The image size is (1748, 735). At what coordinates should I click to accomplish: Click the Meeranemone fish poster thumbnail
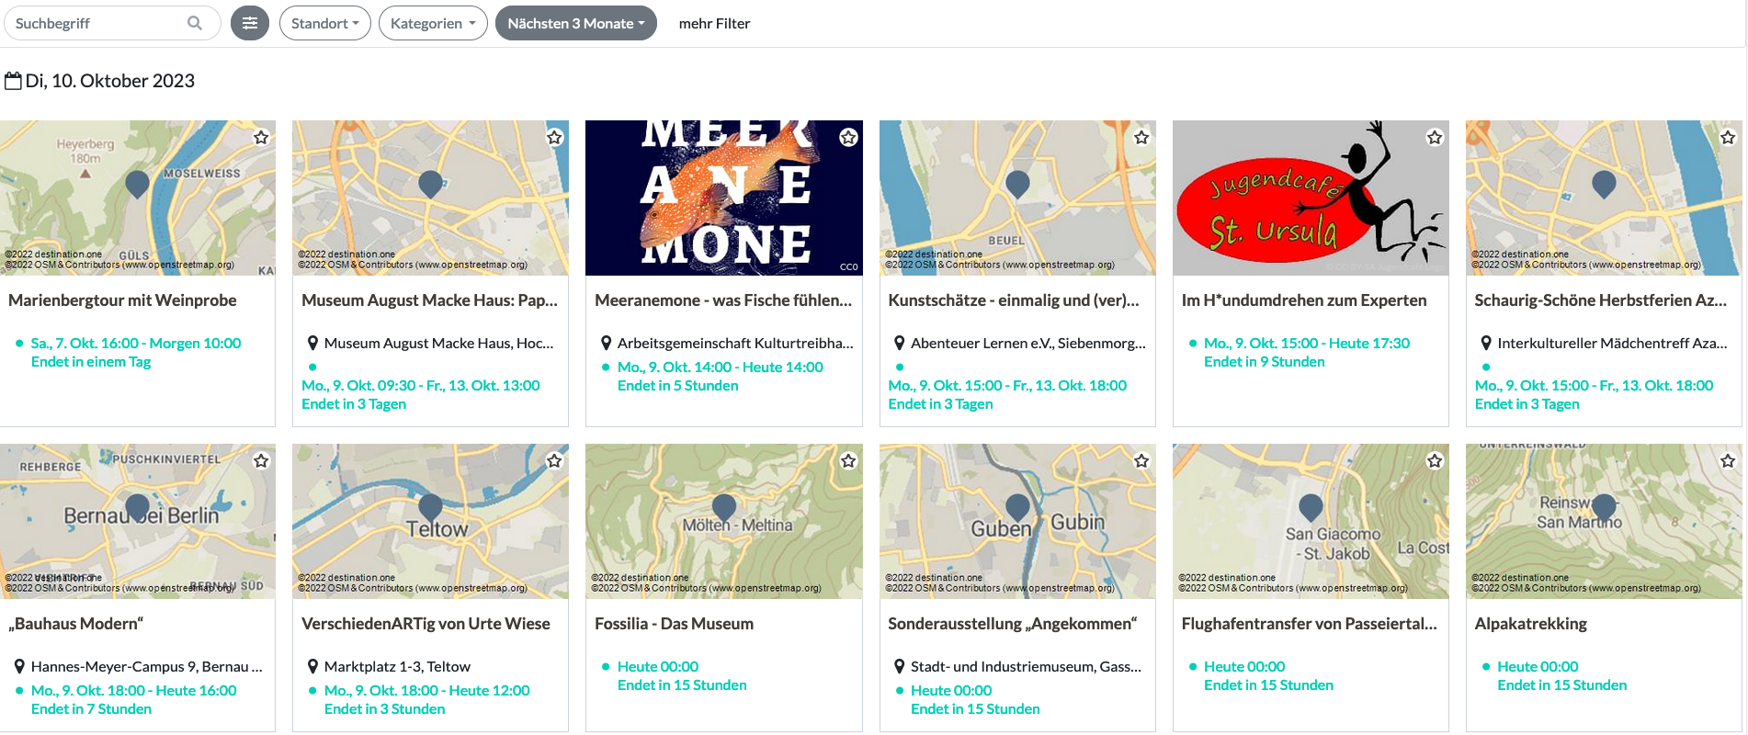pyautogui.click(x=723, y=198)
